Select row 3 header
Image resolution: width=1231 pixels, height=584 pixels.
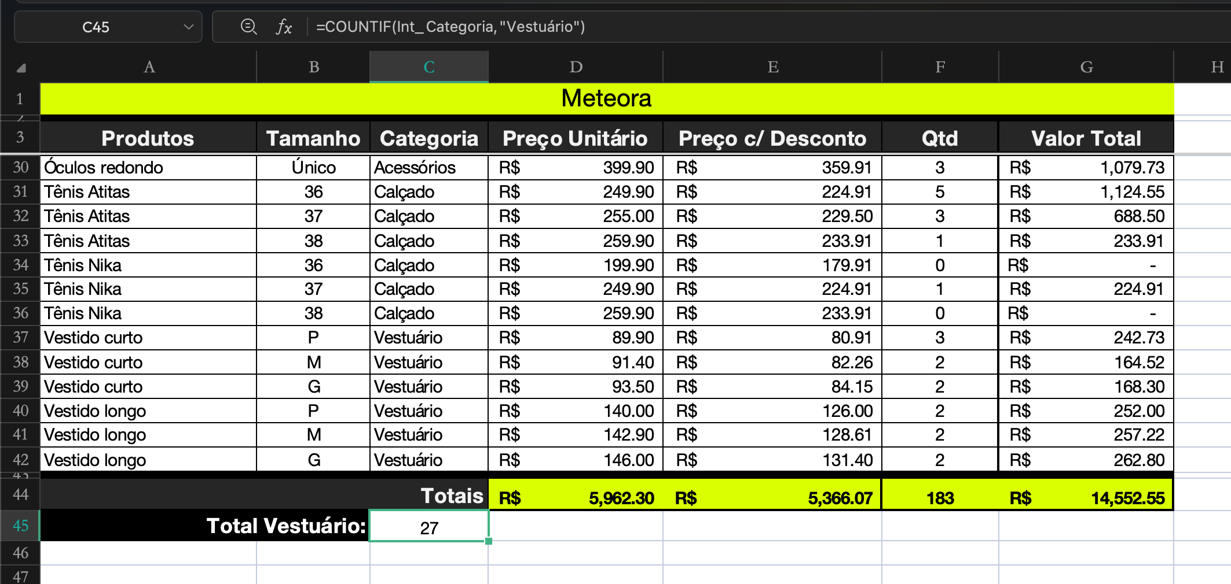tap(20, 137)
